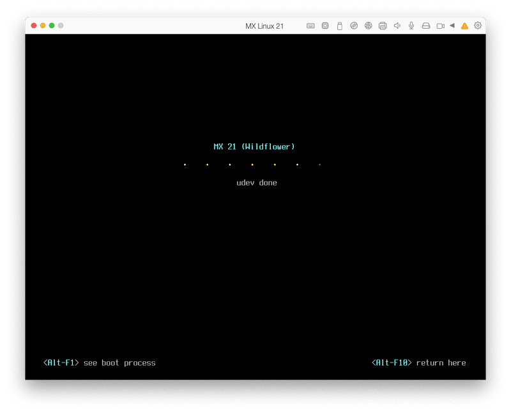Click the video camera icon
Viewport: 511px width, 413px height.
[440, 26]
